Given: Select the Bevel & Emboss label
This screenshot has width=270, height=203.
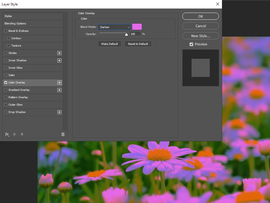Looking at the screenshot, I should tap(18, 31).
